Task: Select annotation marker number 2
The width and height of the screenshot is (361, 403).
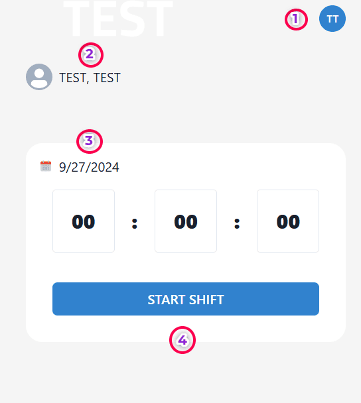Action: tap(90, 55)
